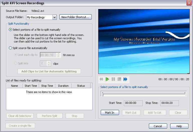Viewport: 193px width, 132px height.
Task: Click the Add To List button
Action: [x=155, y=112]
